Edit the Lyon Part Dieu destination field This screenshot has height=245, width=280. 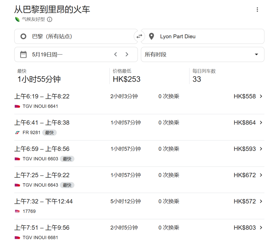pyautogui.click(x=207, y=36)
